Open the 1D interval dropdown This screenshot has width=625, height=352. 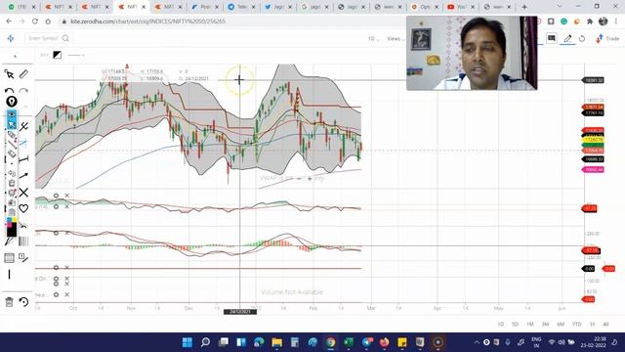tap(373, 39)
